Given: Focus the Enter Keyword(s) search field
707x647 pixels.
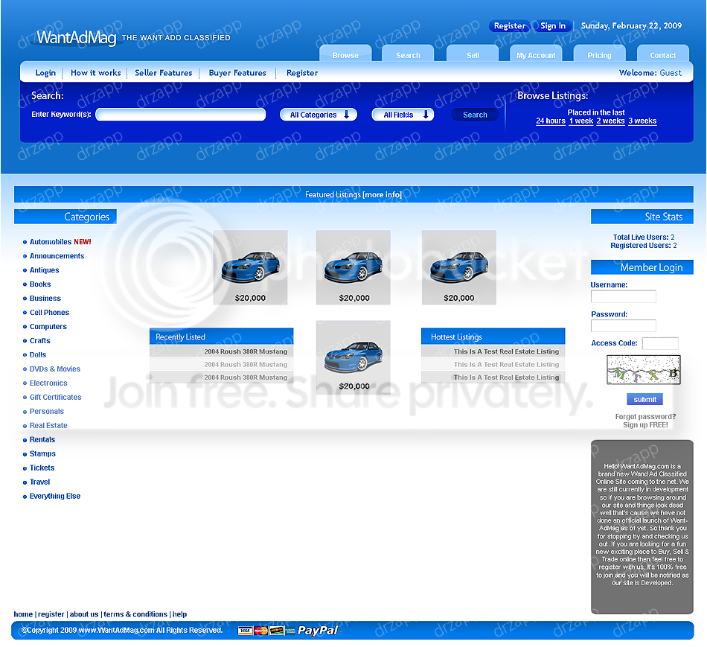Looking at the screenshot, I should click(x=181, y=115).
